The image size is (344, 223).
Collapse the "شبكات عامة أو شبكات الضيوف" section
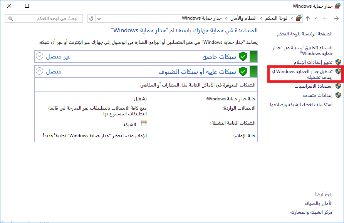click(40, 71)
